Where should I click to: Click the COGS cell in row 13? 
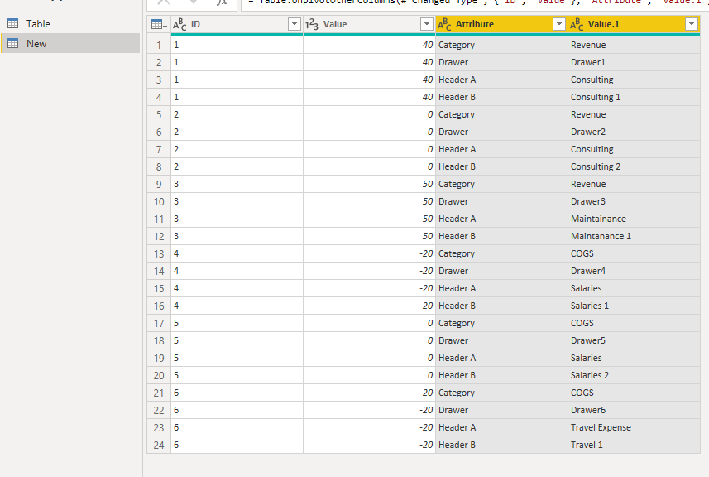634,254
